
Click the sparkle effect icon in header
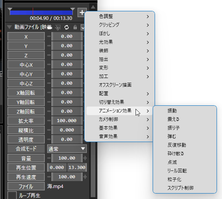[58, 27]
